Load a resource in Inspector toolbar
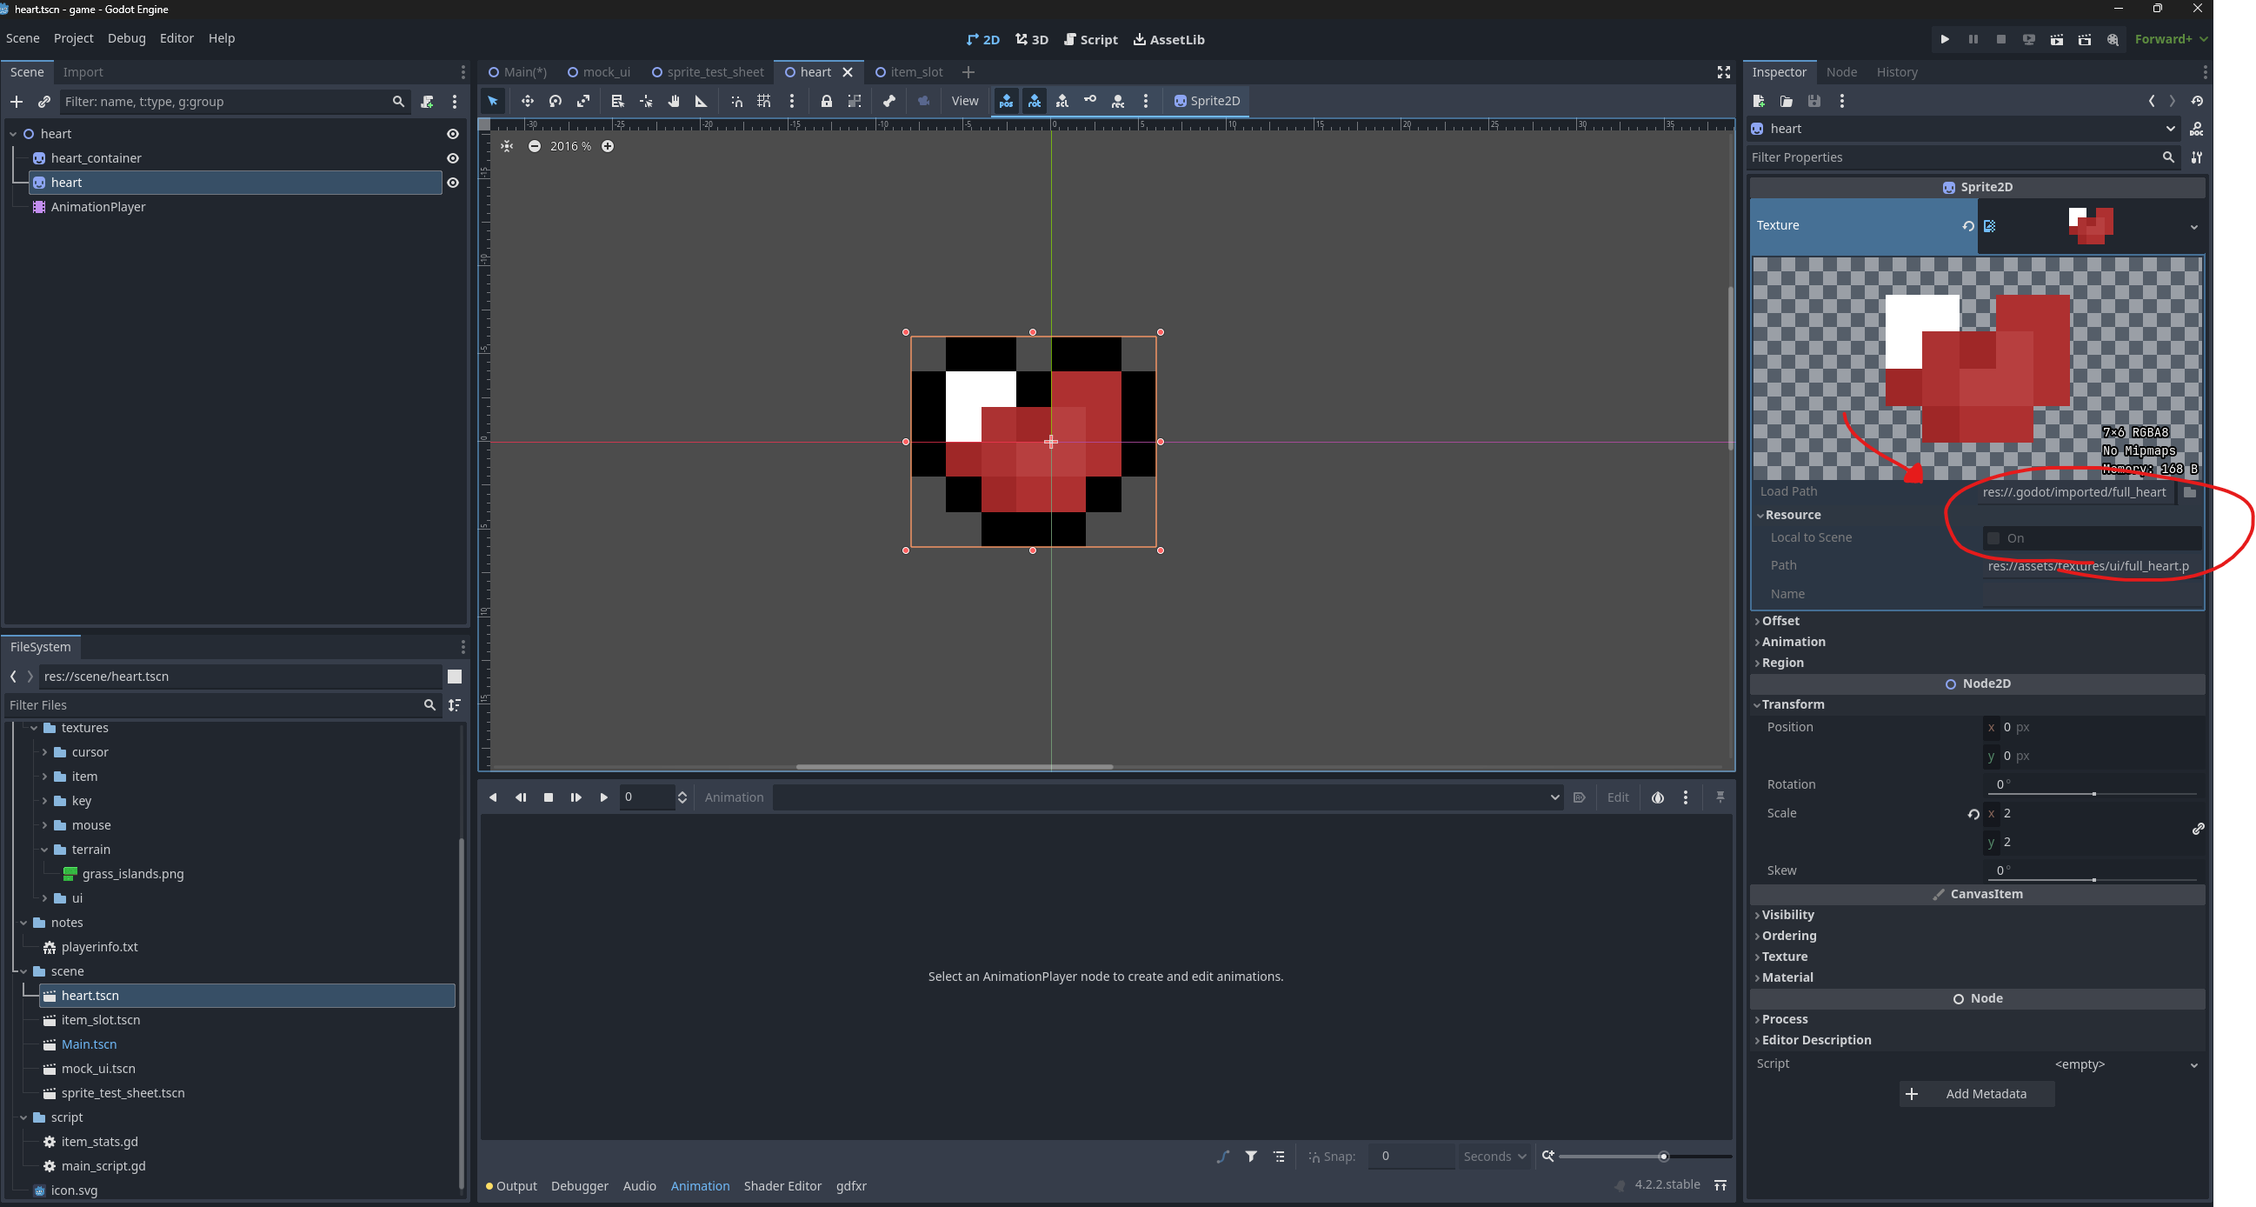Image resolution: width=2256 pixels, height=1207 pixels. pyautogui.click(x=1787, y=101)
